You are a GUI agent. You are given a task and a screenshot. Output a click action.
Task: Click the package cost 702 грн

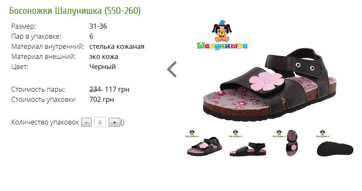(x=101, y=100)
